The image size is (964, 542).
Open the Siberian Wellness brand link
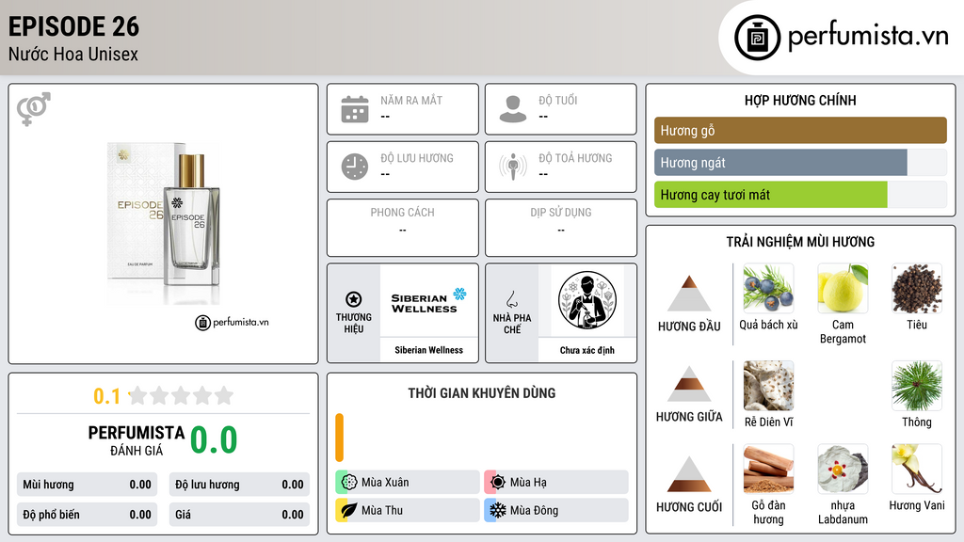click(x=428, y=350)
